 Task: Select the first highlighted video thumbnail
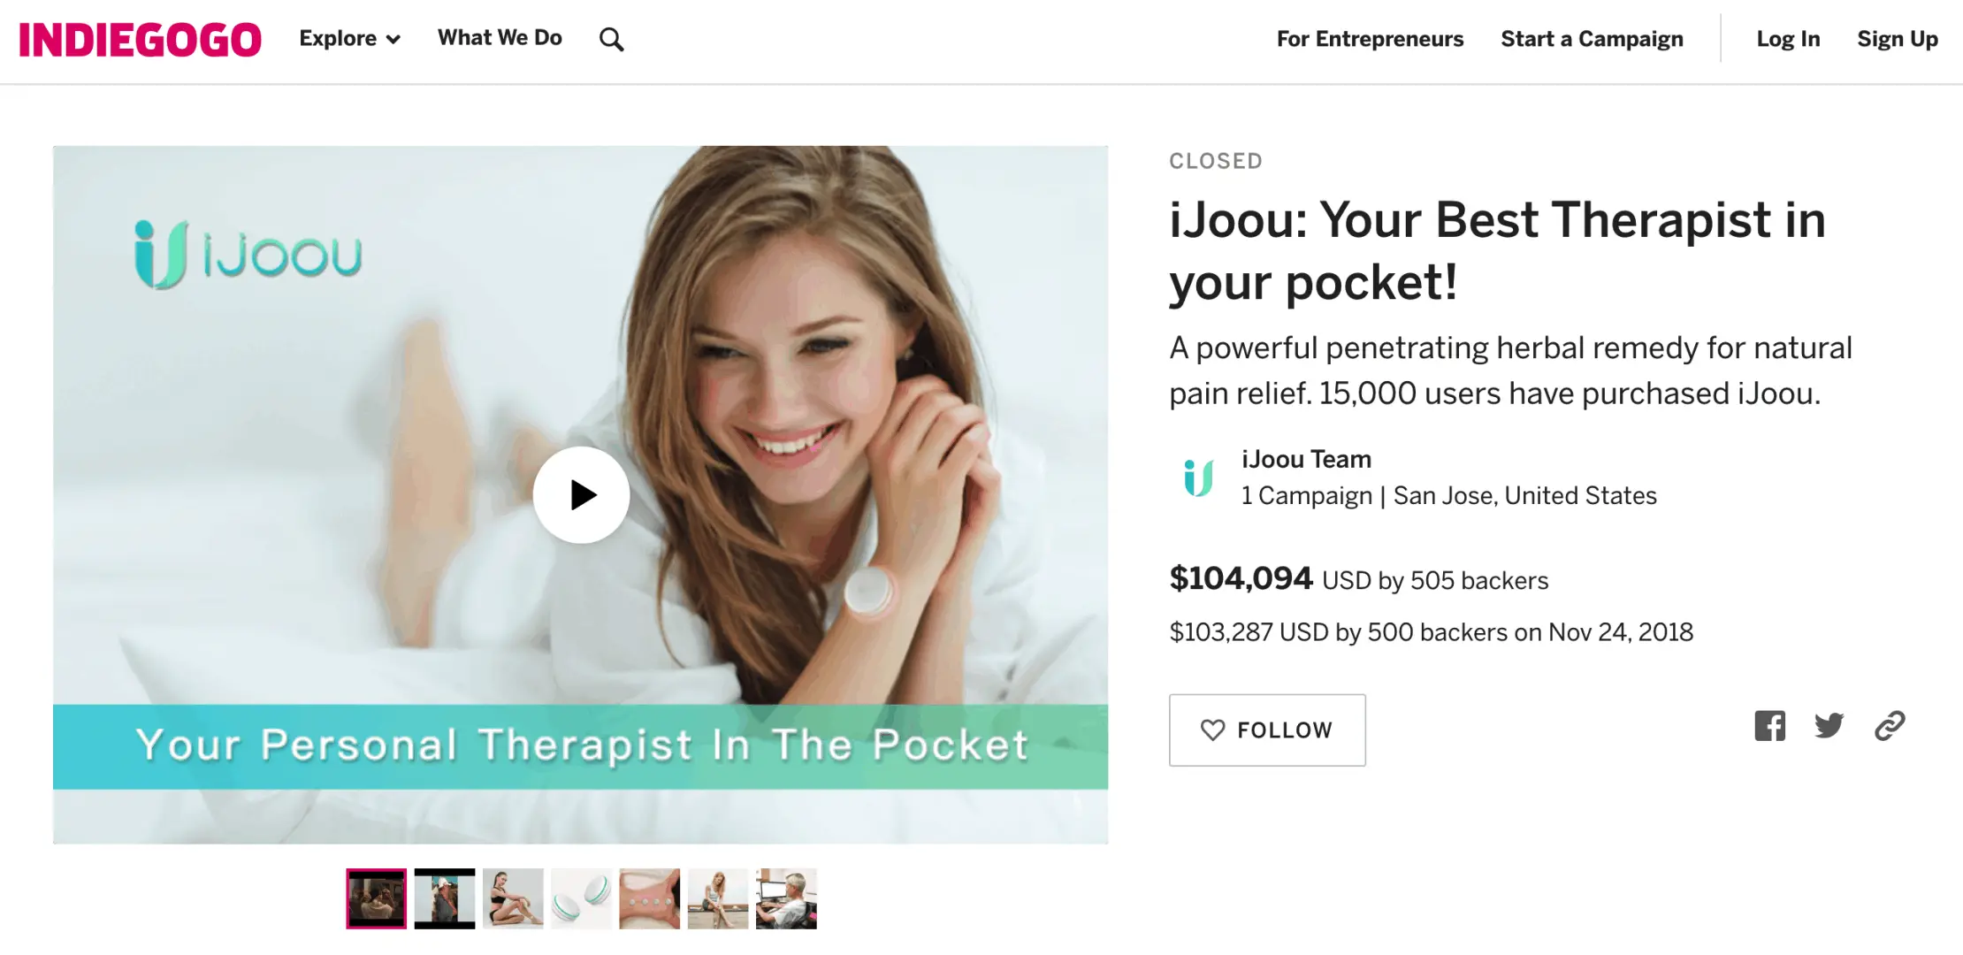[x=376, y=898]
